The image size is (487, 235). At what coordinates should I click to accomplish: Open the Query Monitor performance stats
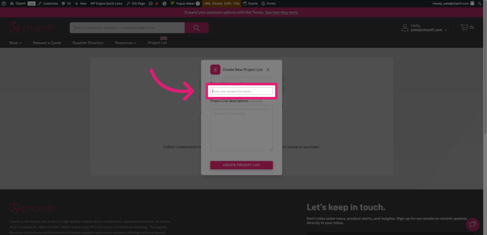[x=221, y=3]
